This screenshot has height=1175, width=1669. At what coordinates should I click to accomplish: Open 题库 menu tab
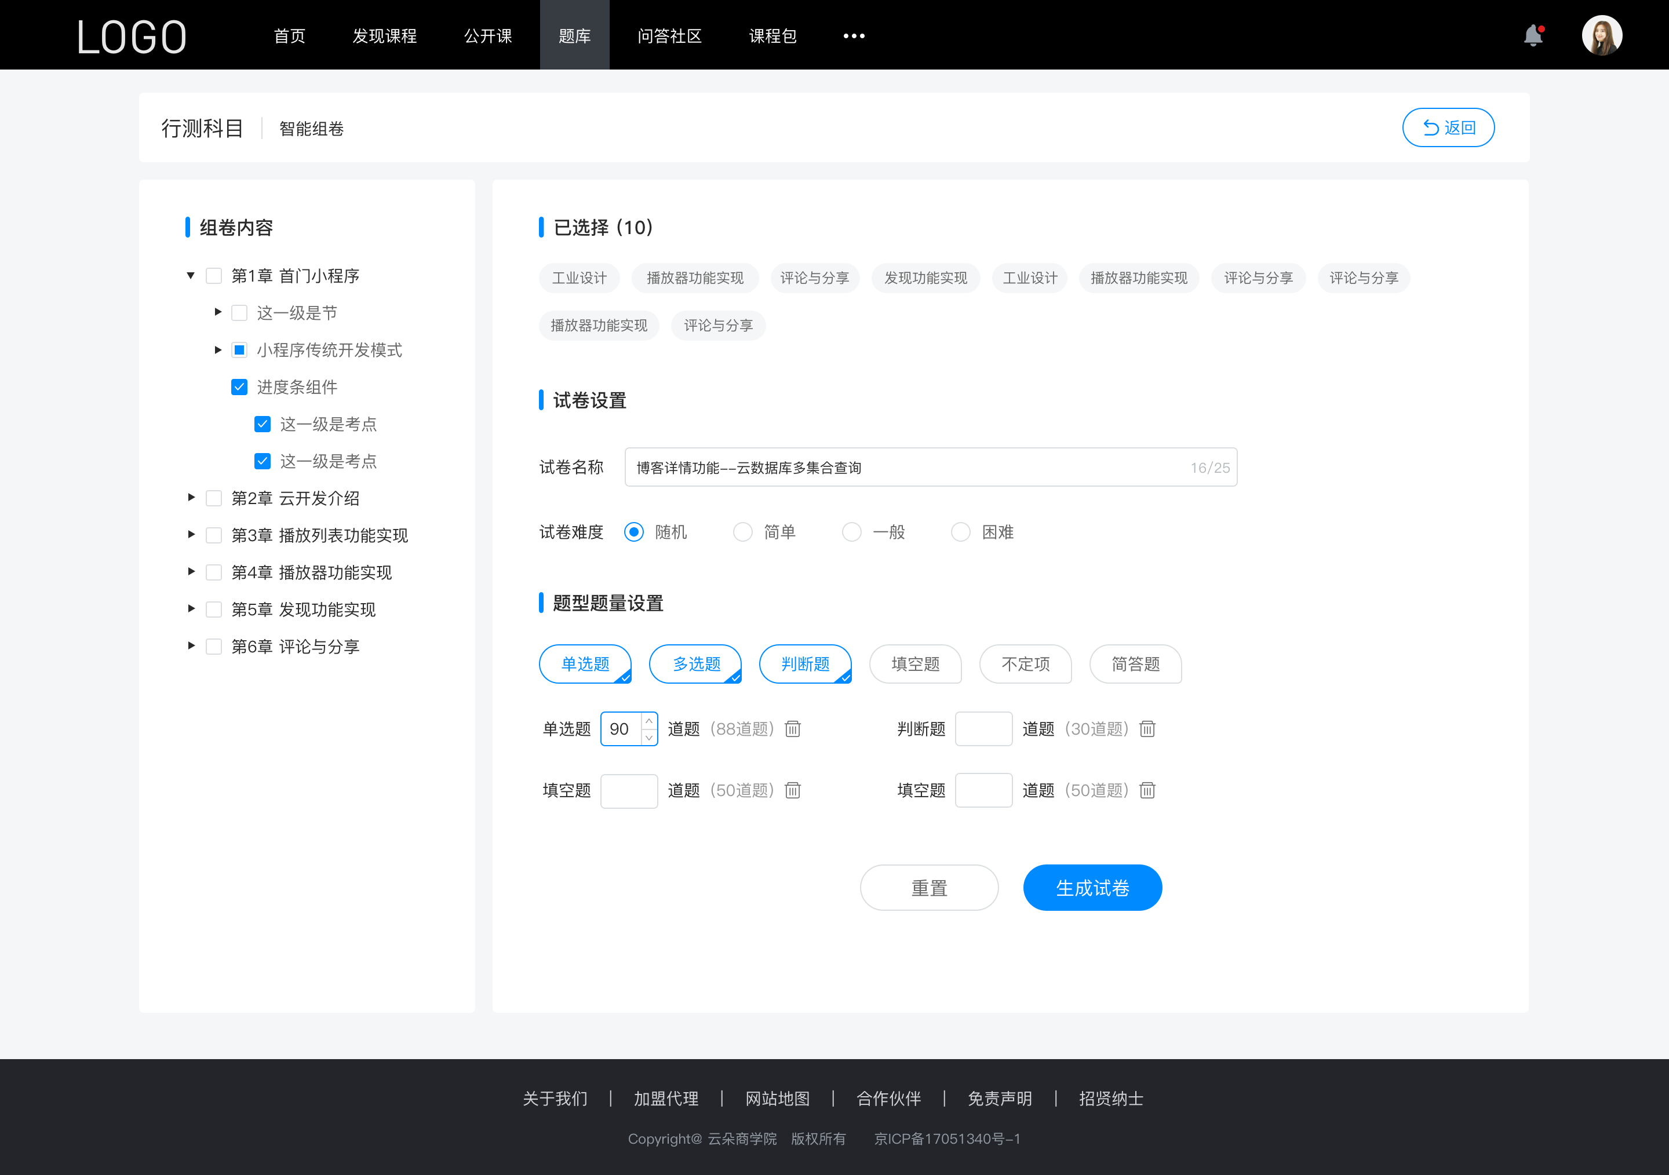pyautogui.click(x=573, y=34)
